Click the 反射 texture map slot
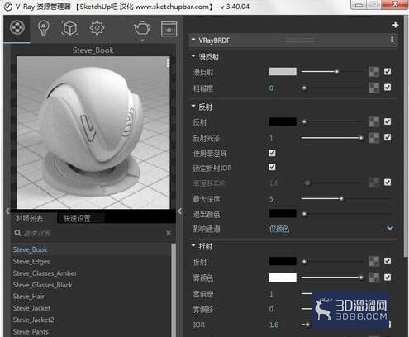The image size is (409, 337). pos(374,121)
